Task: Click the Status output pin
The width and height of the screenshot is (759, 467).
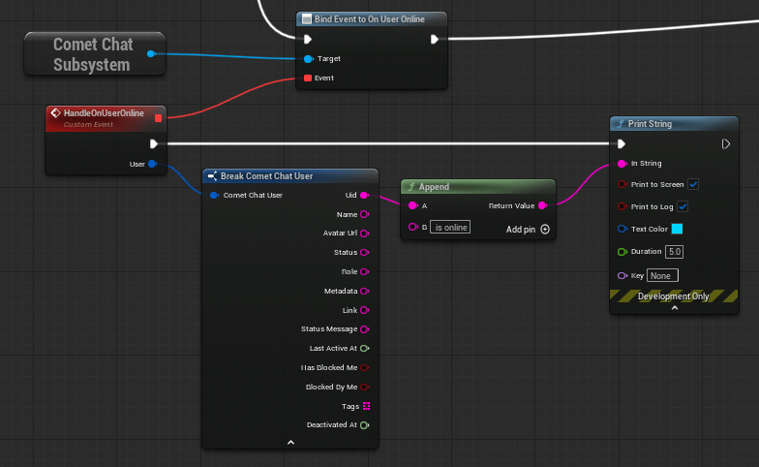Action: point(364,252)
